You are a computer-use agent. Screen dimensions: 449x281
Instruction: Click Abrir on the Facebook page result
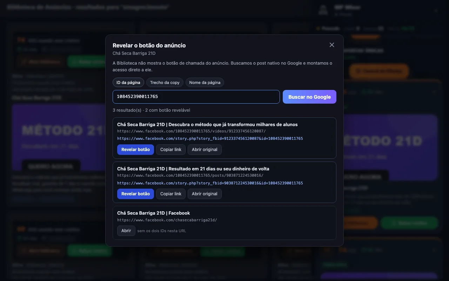click(x=126, y=231)
